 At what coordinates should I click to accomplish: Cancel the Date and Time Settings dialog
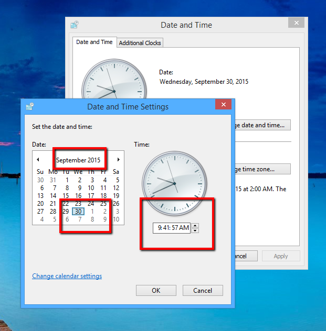(203, 291)
